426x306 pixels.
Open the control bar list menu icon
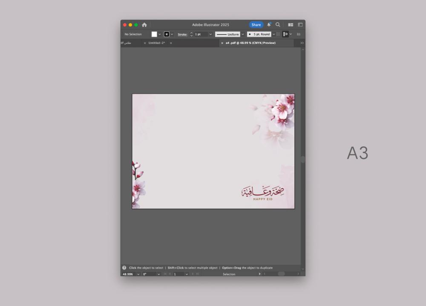299,34
